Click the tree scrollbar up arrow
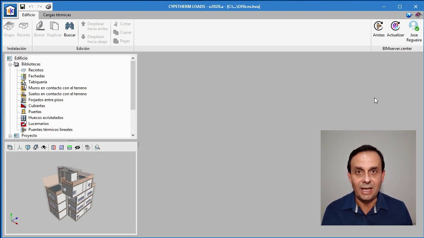 [133, 58]
